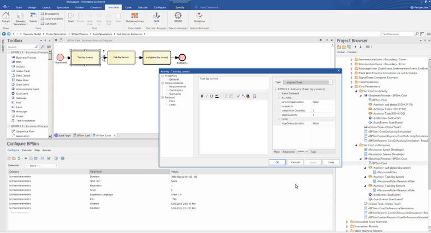Open the Events ribbon icon
431x233 pixels.
click(33, 17)
